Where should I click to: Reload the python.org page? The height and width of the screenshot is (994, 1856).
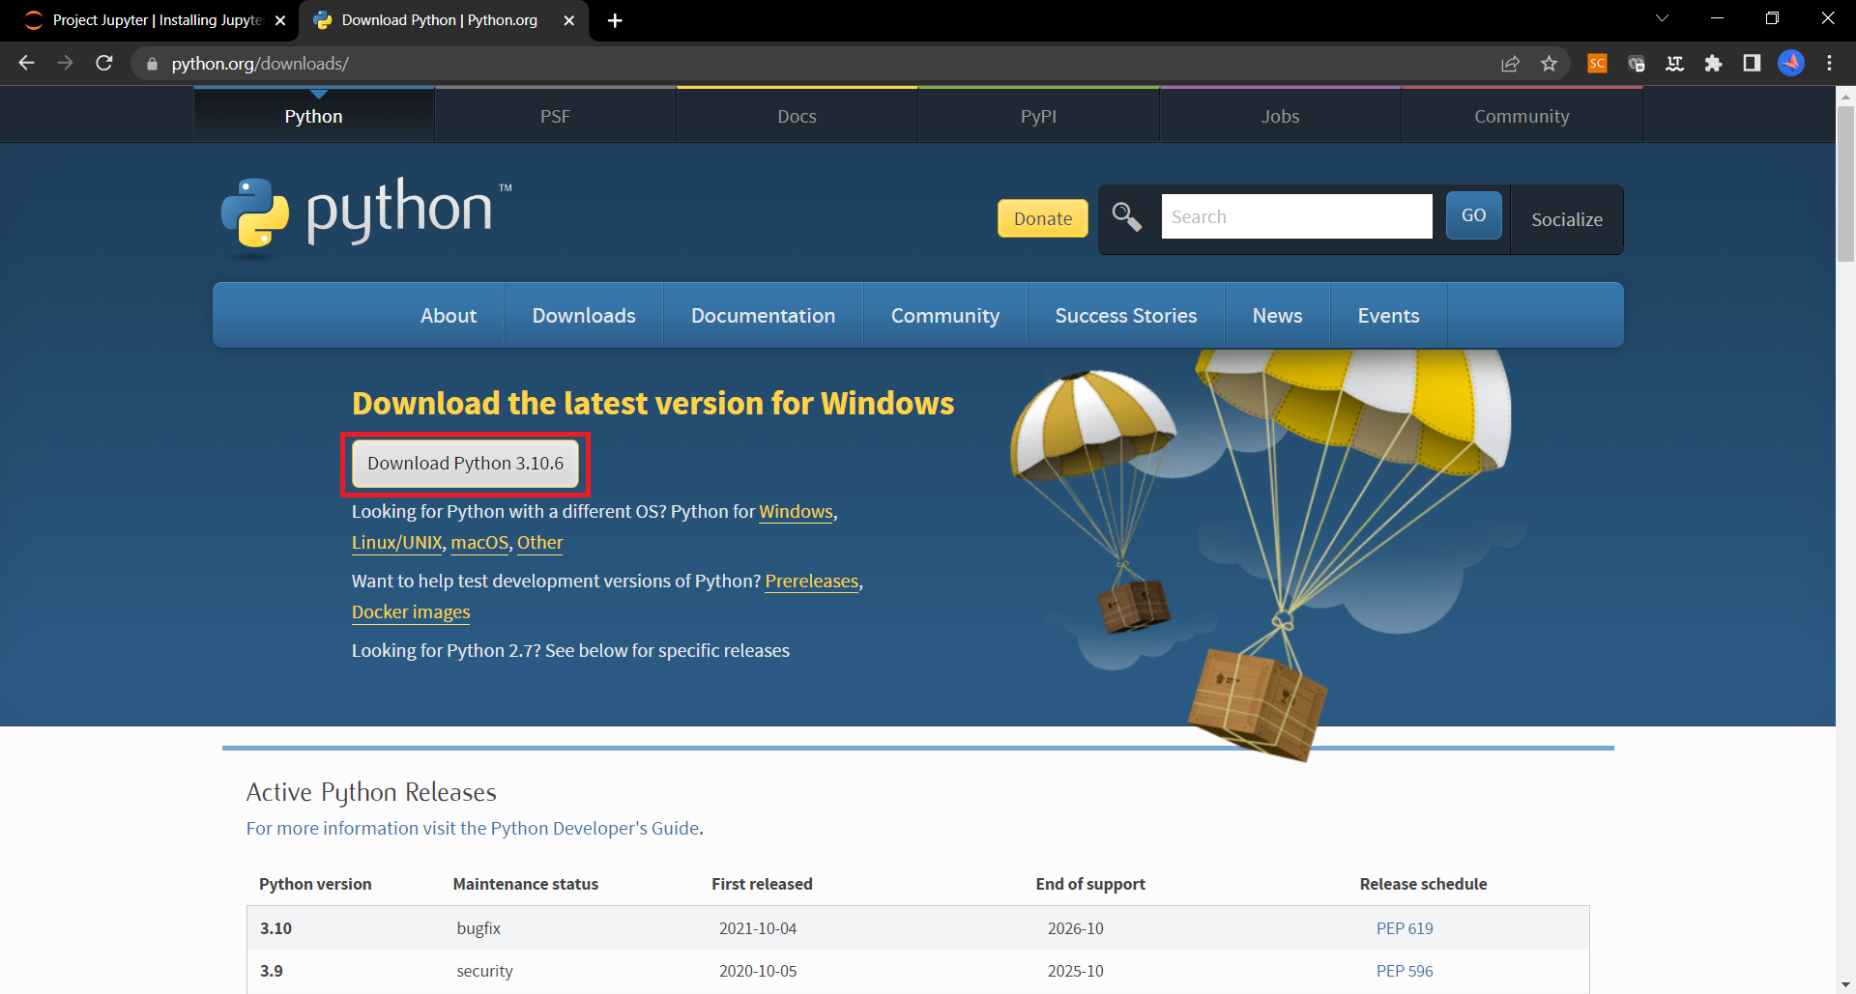104,63
